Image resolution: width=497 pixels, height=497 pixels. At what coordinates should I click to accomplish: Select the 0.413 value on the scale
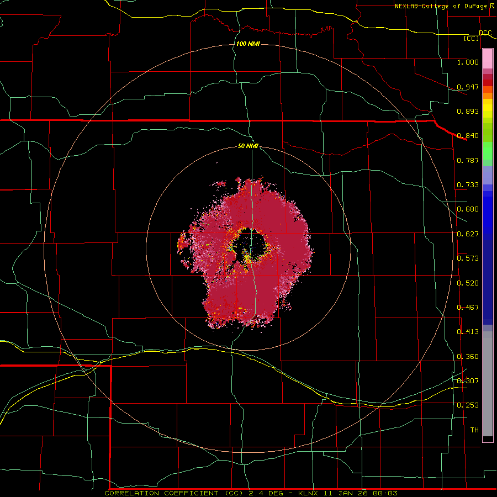click(x=468, y=332)
